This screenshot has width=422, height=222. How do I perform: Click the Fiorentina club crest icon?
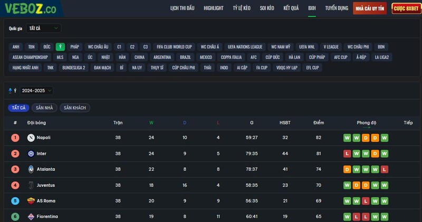(x=32, y=217)
